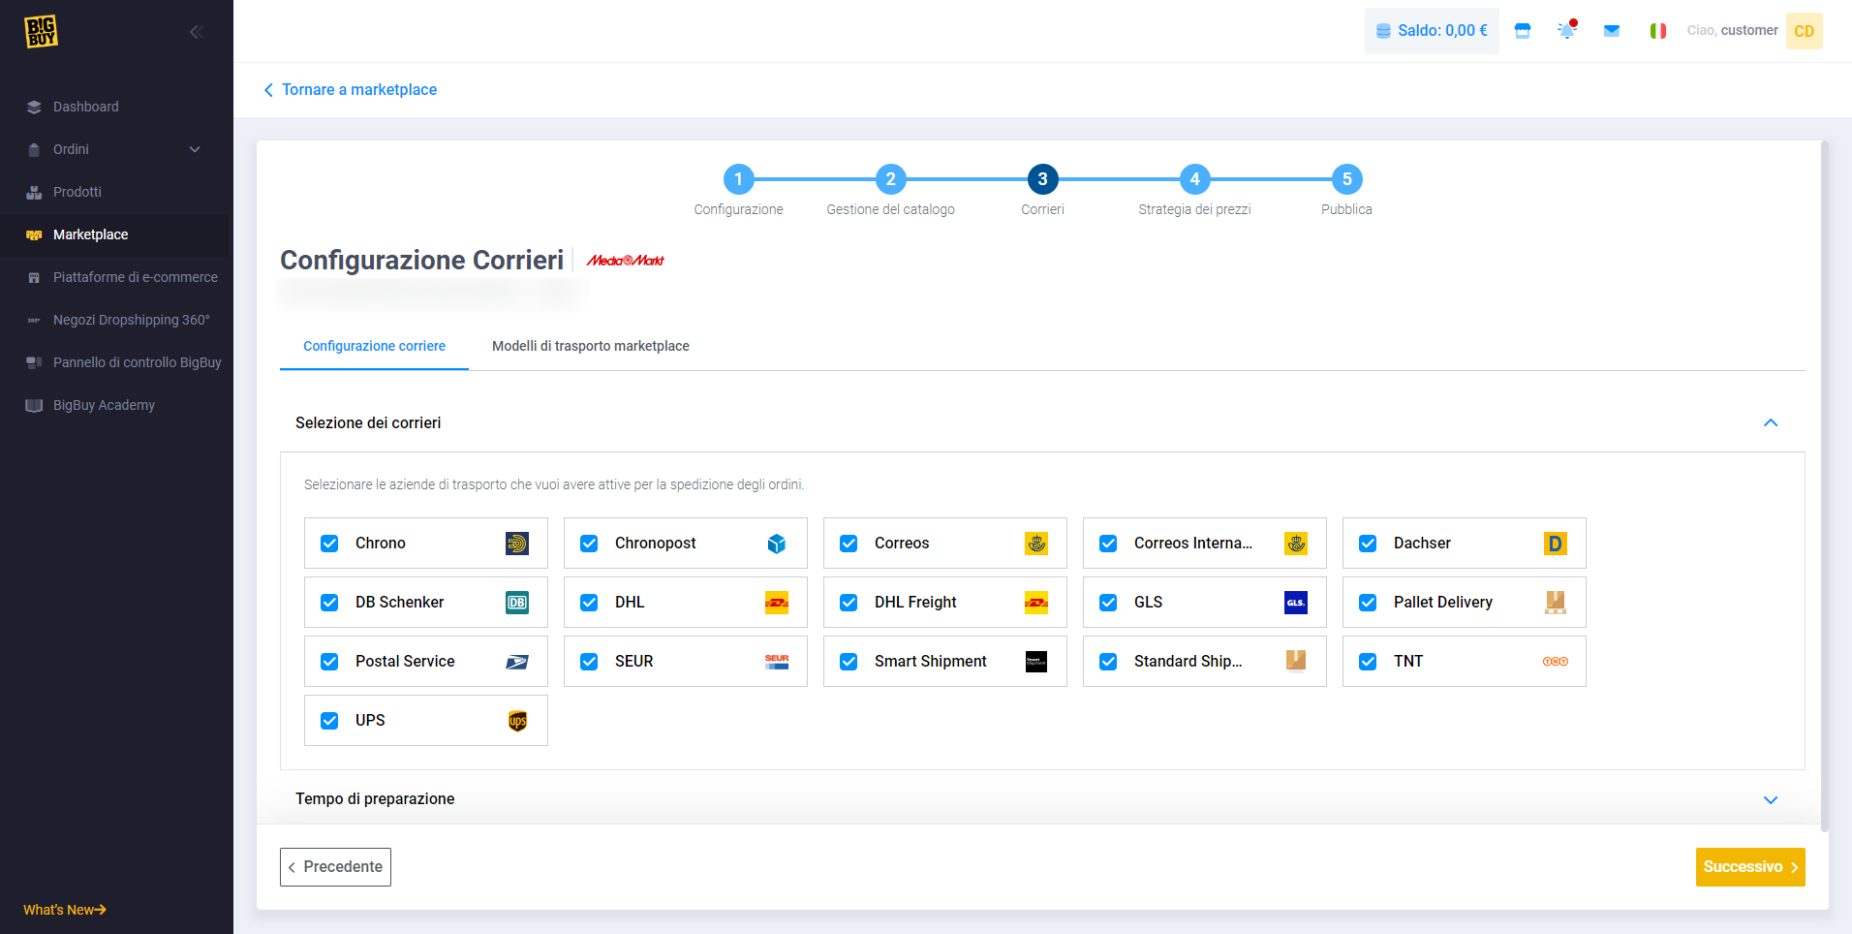Click the Successivo button
This screenshot has width=1852, height=934.
click(1749, 867)
